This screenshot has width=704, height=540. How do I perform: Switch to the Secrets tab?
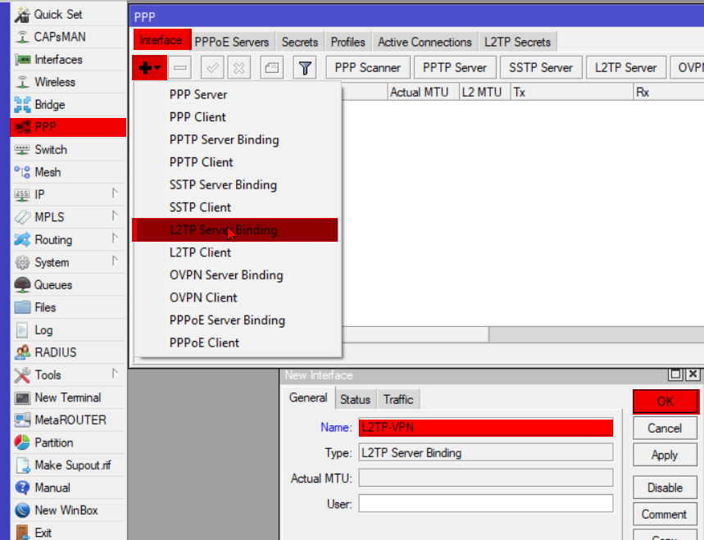[x=299, y=42]
